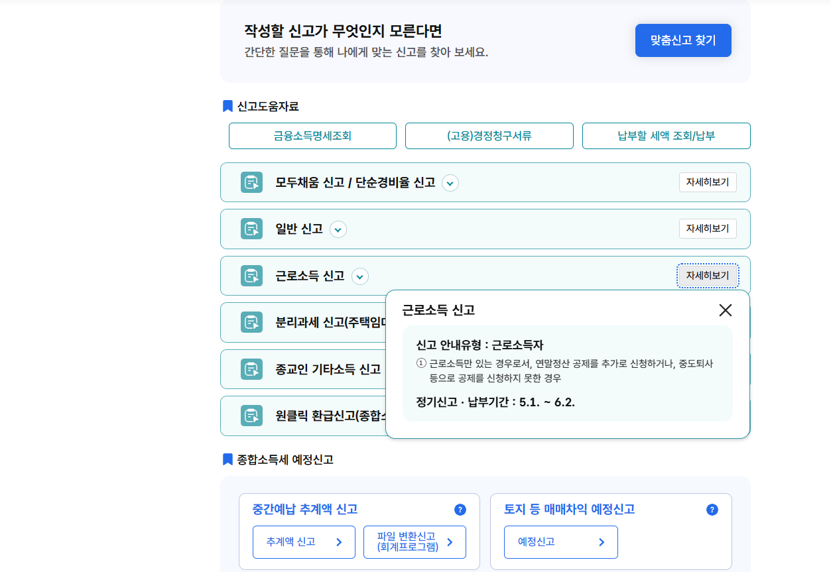Screen dimensions: 831x572
Task: Click 자세히보기 for 근로소득 신고 row
Action: [x=708, y=276]
